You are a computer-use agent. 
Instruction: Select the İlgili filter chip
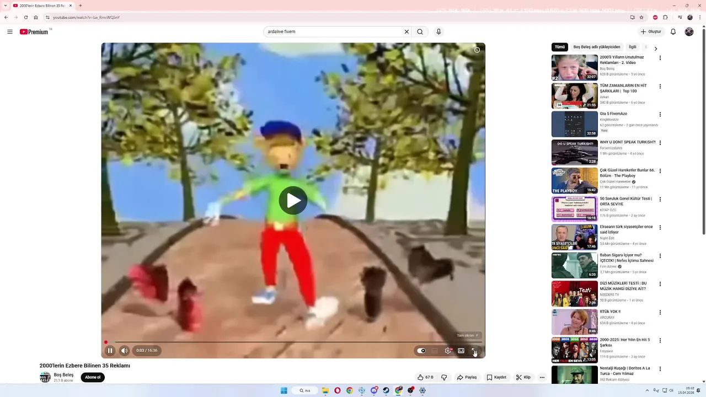coord(633,47)
